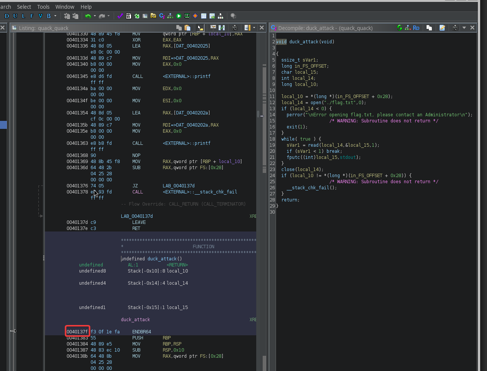Take a Decompile snapshot with the camera icon
The image size is (487, 371).
tap(455, 28)
